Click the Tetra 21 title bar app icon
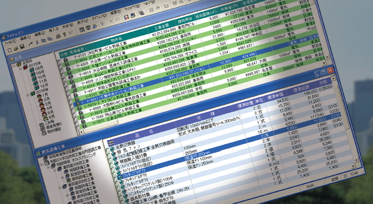373x204 pixels. pyautogui.click(x=3, y=37)
